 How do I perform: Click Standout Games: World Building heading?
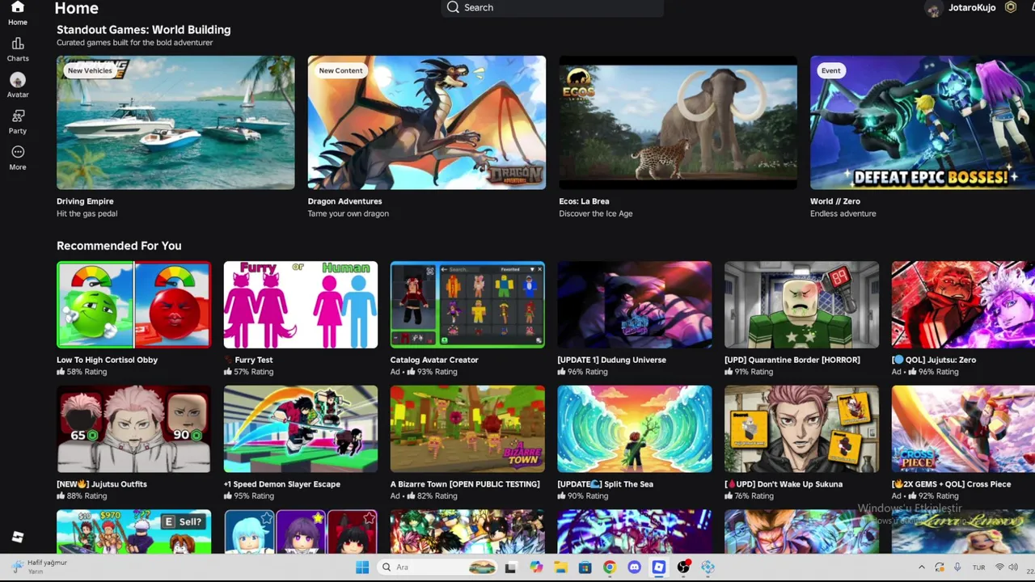click(143, 30)
